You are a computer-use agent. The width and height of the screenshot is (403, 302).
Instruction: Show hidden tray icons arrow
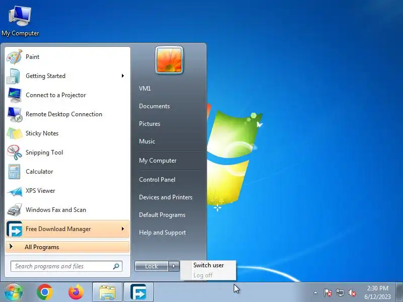coord(316,292)
